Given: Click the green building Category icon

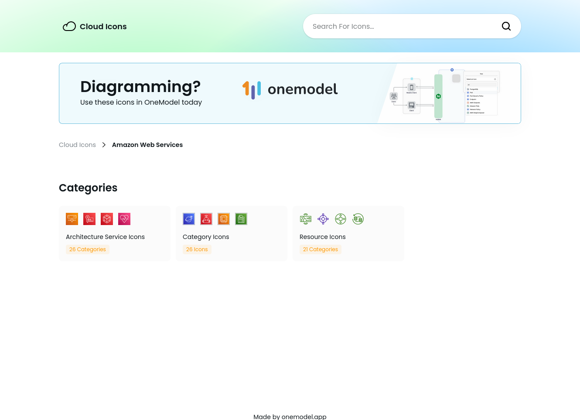Looking at the screenshot, I should [x=241, y=219].
